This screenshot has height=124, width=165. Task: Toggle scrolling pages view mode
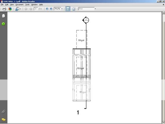(68, 9)
